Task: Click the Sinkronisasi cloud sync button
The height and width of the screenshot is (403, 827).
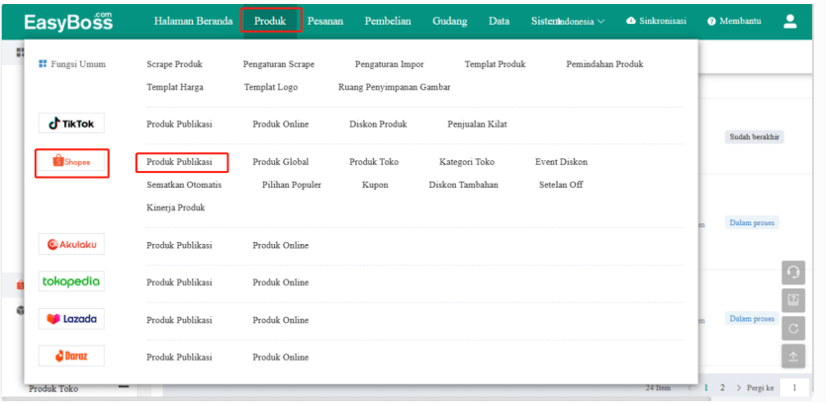Action: click(656, 21)
